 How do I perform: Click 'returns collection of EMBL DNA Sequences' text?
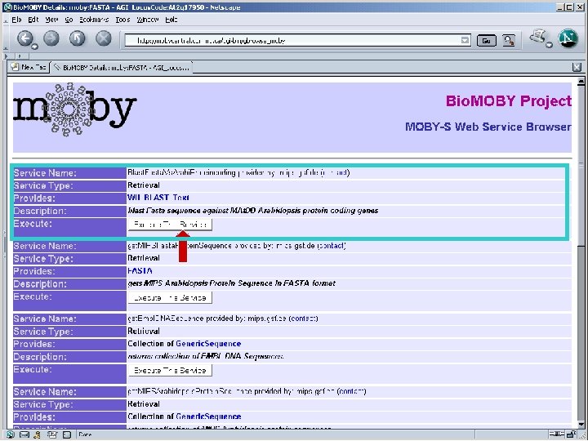(x=206, y=356)
